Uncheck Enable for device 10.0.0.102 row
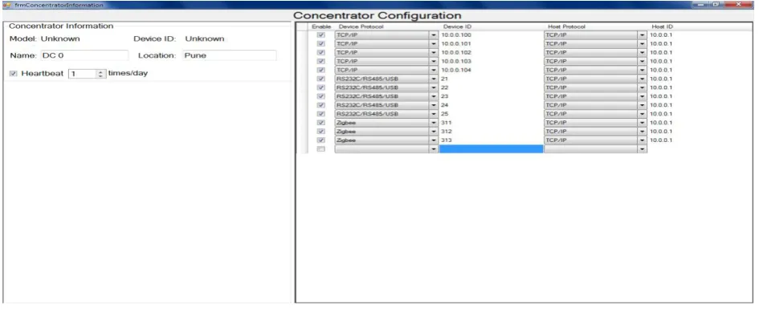 [320, 53]
